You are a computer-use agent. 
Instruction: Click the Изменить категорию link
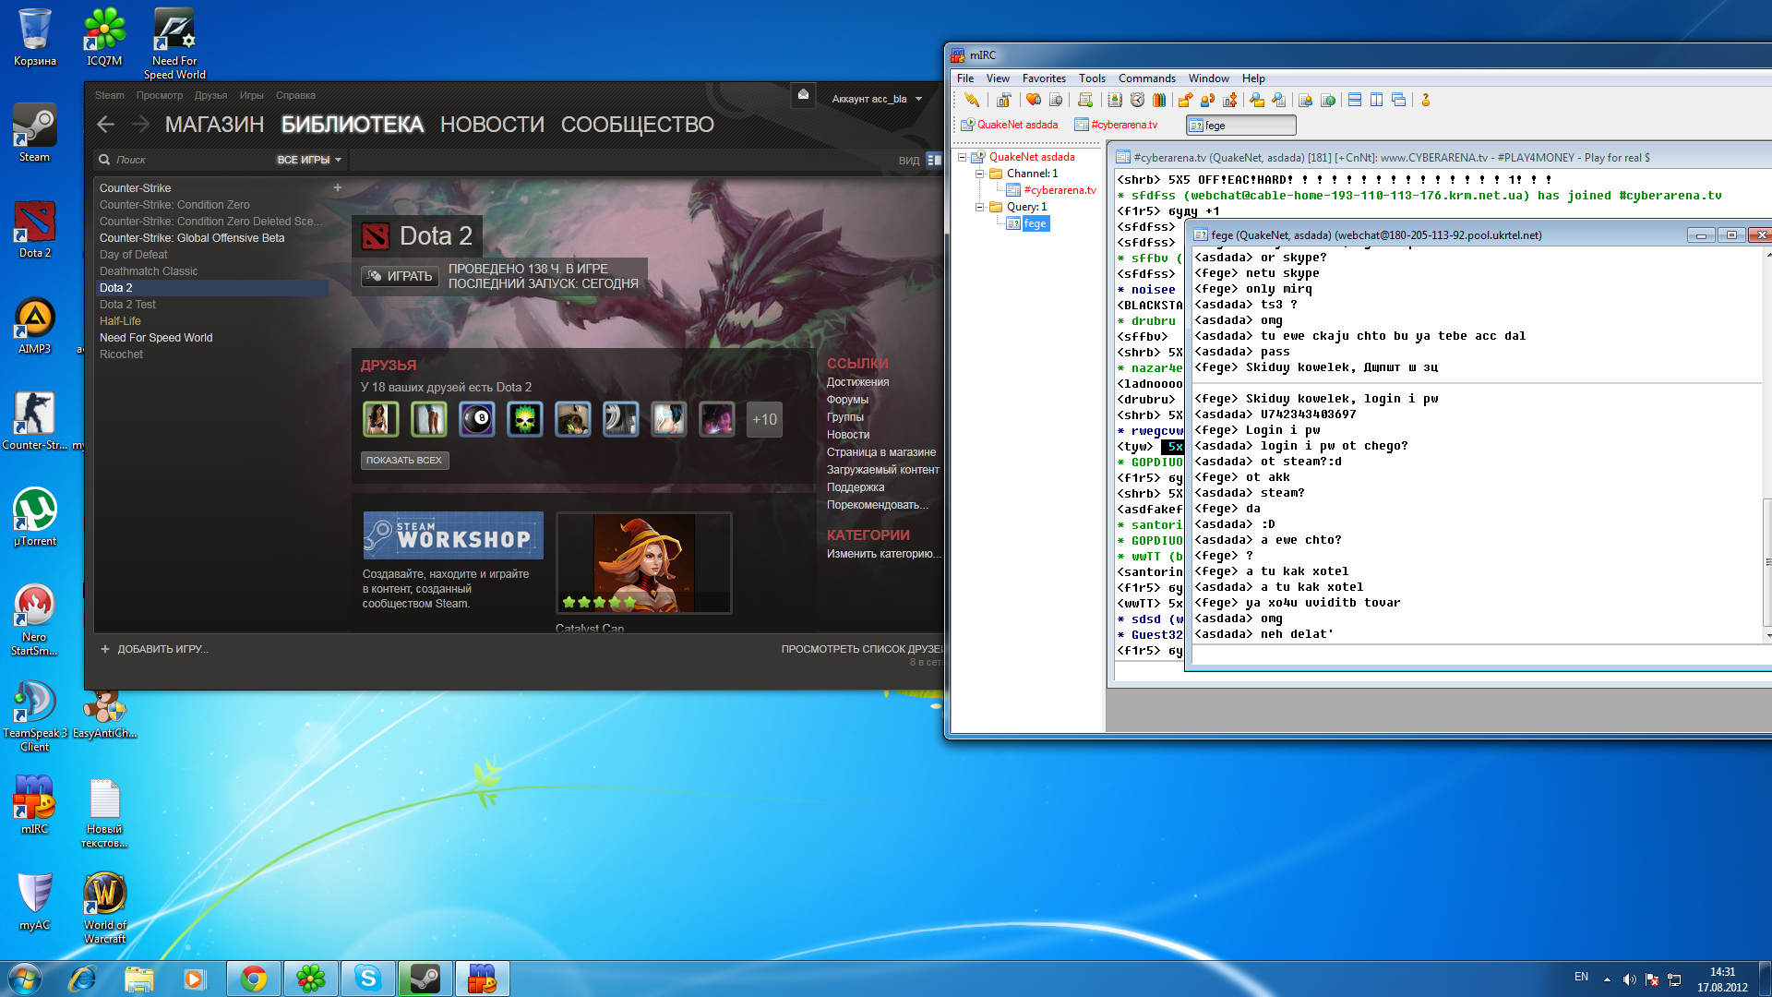883,554
